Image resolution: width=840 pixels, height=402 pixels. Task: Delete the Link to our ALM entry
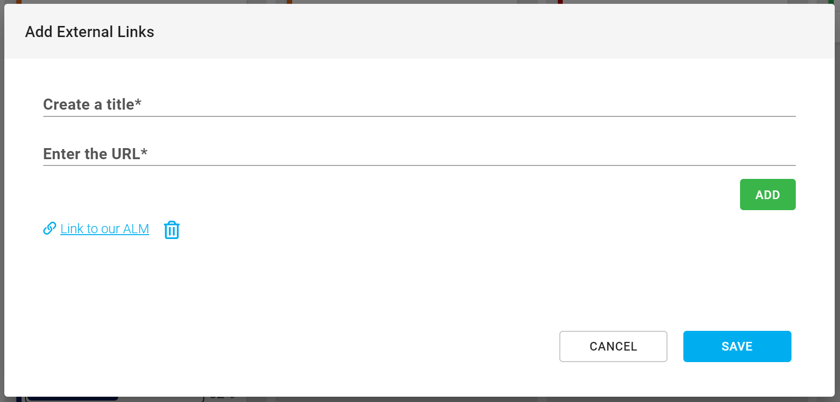[172, 230]
